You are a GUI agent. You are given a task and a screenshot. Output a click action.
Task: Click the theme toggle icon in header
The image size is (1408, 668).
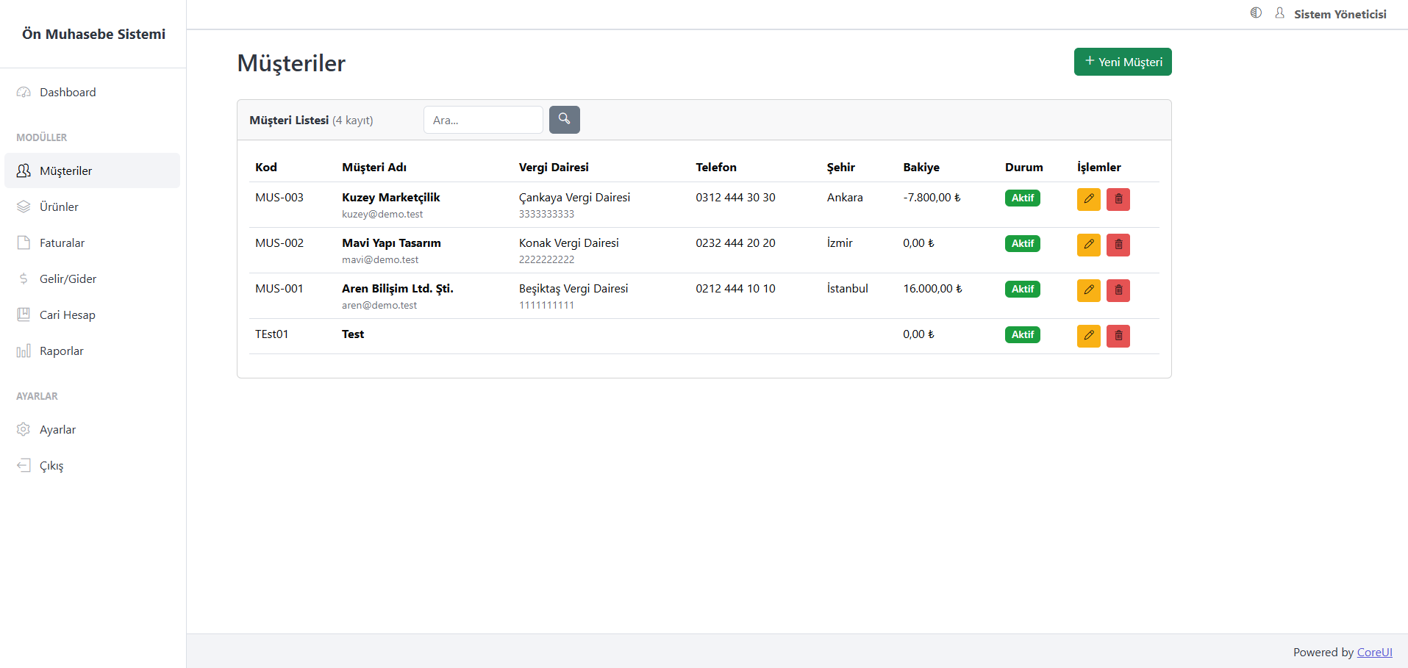coord(1256,12)
